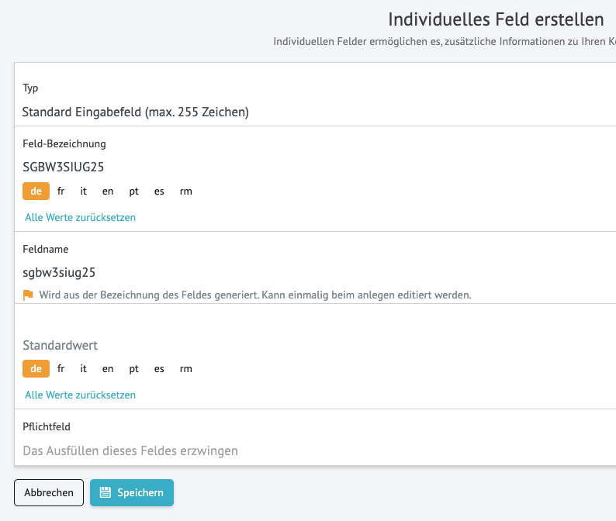Switch Standardwert to 'fr' language
The width and height of the screenshot is (616, 521).
tap(61, 369)
